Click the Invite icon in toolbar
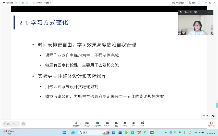 (116, 124)
